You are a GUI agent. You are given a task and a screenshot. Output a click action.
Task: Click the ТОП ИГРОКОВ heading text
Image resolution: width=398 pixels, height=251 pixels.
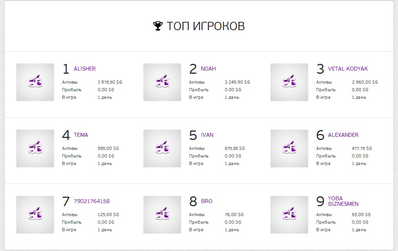click(x=206, y=26)
